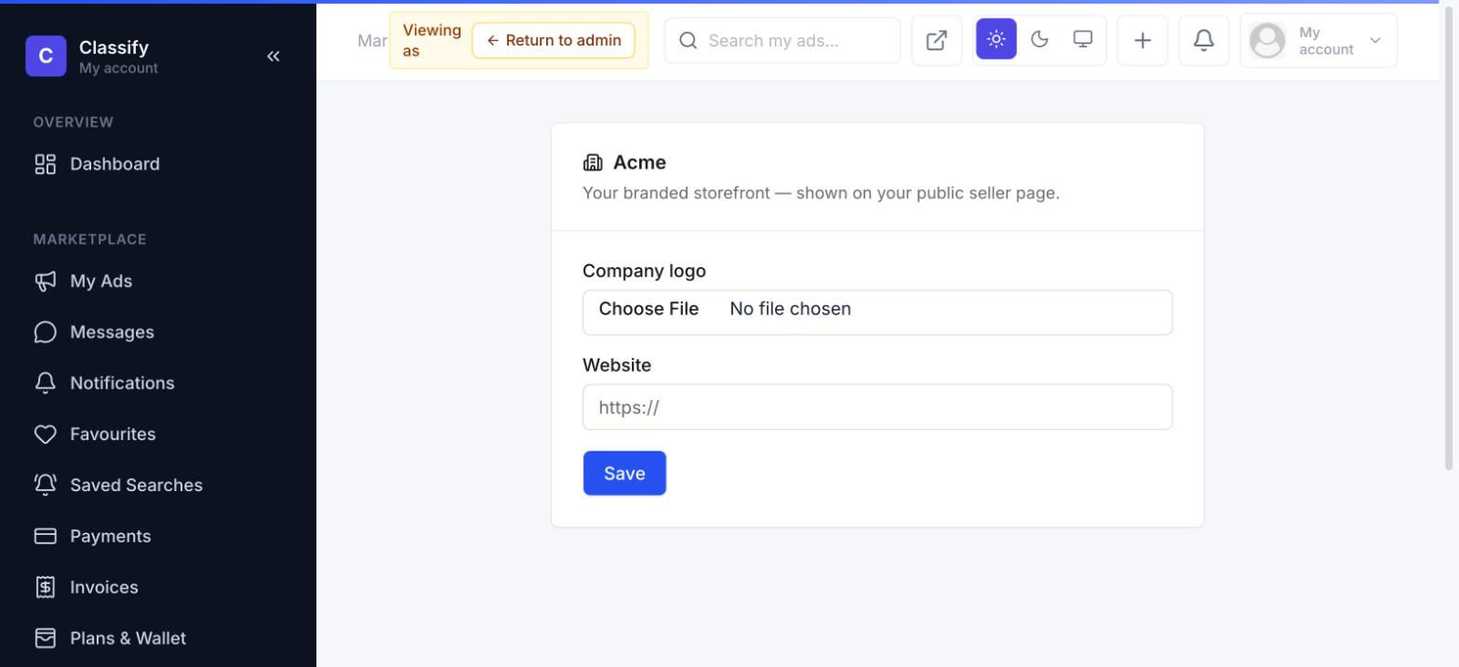Click the Acme heading text
The image size is (1459, 667).
click(639, 163)
